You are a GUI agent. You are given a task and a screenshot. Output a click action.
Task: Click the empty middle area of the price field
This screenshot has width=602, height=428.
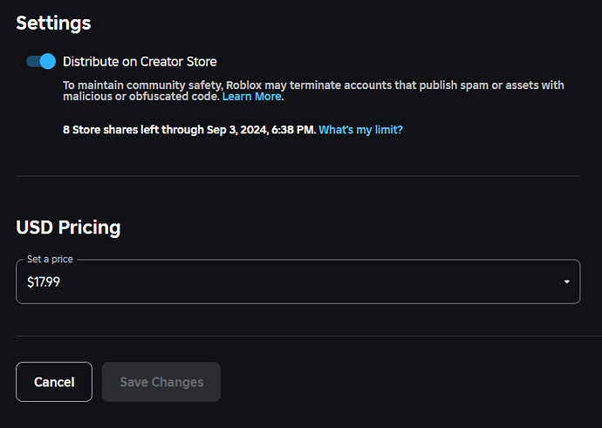307,282
